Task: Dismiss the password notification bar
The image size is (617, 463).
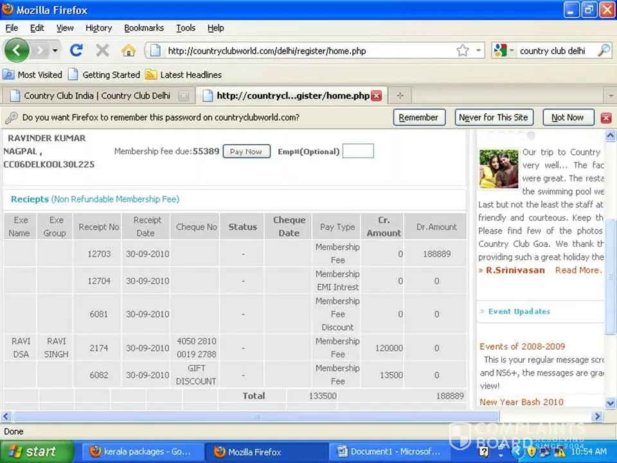Action: (x=605, y=118)
